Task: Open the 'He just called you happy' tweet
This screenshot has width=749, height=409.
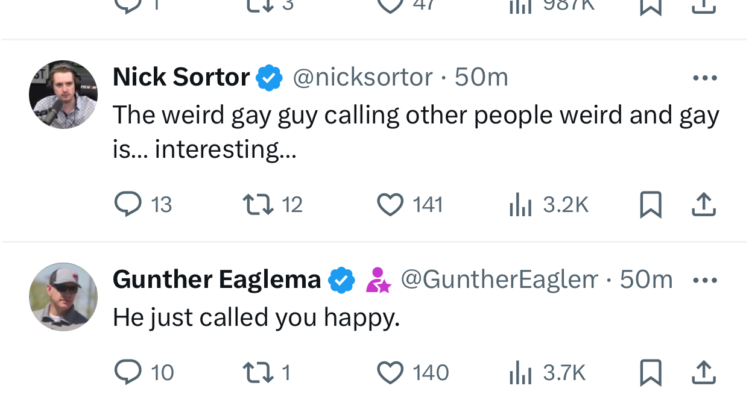Action: click(x=256, y=317)
